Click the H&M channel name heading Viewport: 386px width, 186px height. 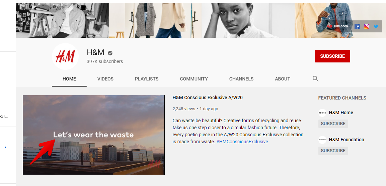(x=95, y=52)
